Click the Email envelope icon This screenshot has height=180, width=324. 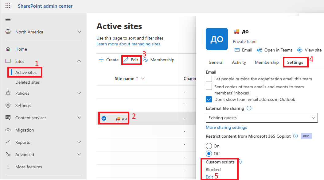pyautogui.click(x=237, y=50)
